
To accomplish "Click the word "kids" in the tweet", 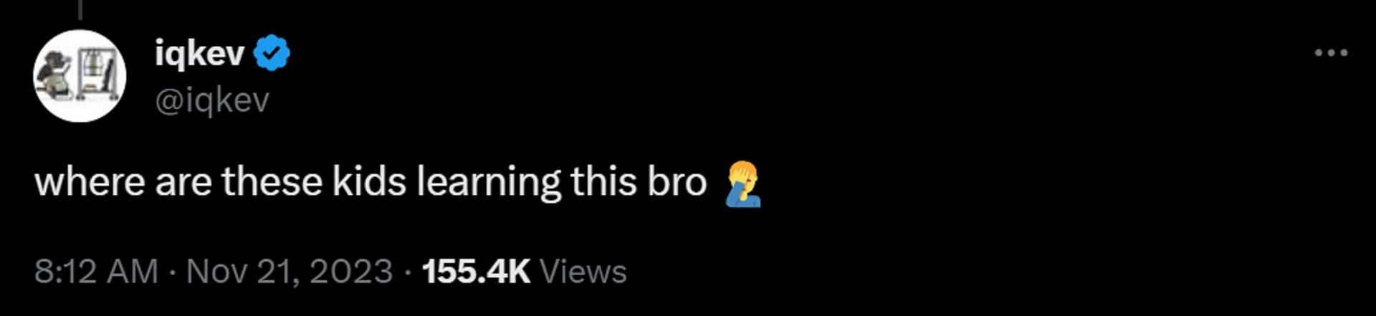I will pos(369,182).
